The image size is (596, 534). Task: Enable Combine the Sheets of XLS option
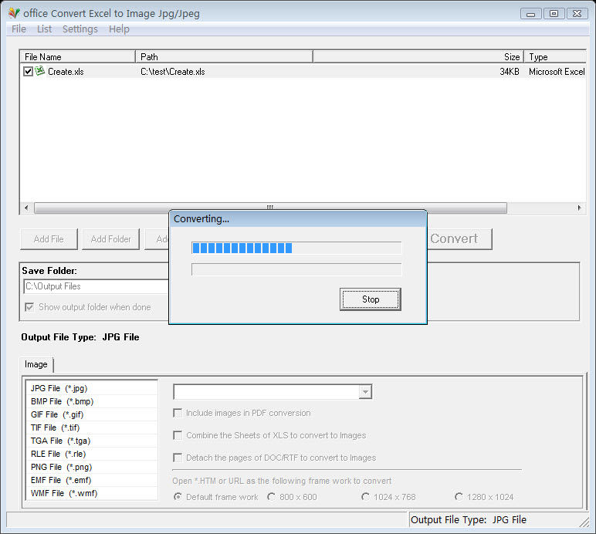click(x=178, y=435)
